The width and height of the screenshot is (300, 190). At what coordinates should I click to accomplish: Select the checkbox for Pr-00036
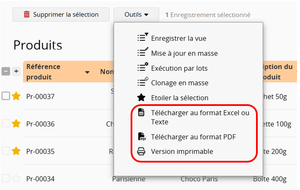click(6, 124)
